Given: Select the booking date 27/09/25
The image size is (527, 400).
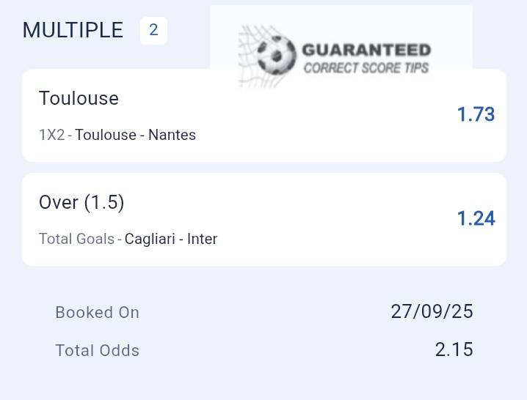Looking at the screenshot, I should pos(432,311).
